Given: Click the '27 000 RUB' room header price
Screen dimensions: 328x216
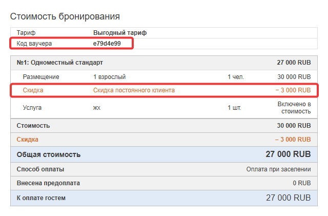Looking at the screenshot, I should pos(294,63).
